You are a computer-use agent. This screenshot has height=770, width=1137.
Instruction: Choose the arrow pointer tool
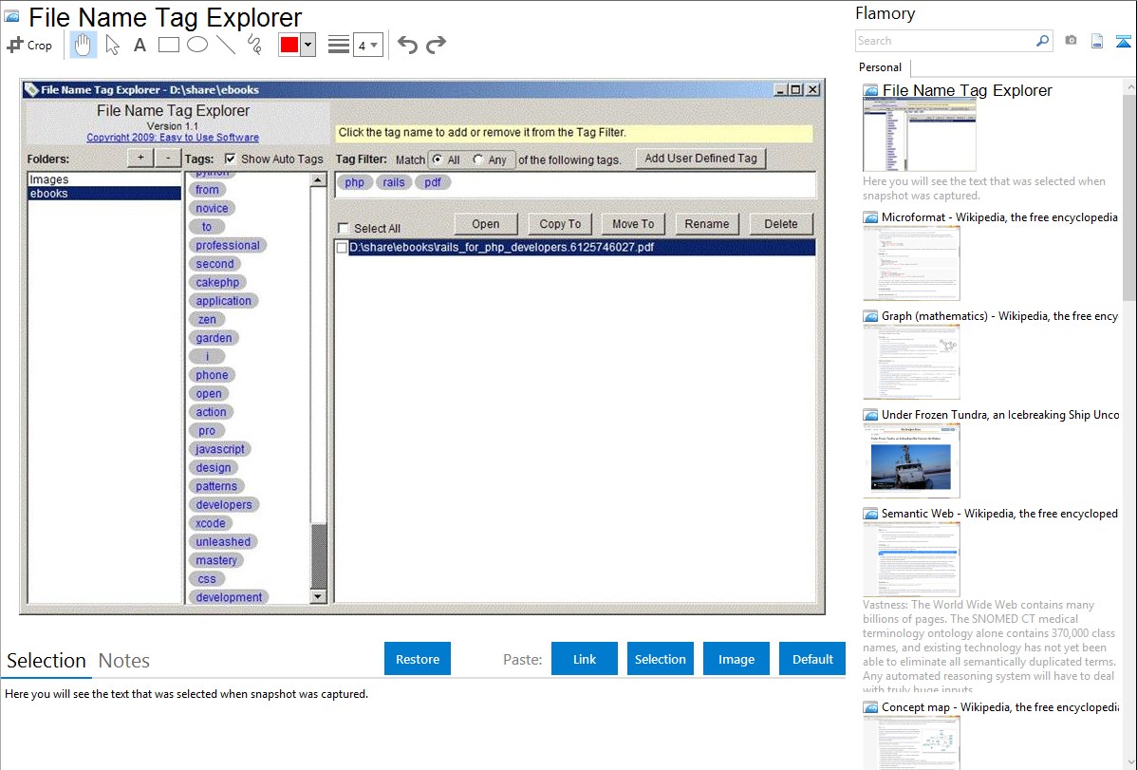click(112, 45)
